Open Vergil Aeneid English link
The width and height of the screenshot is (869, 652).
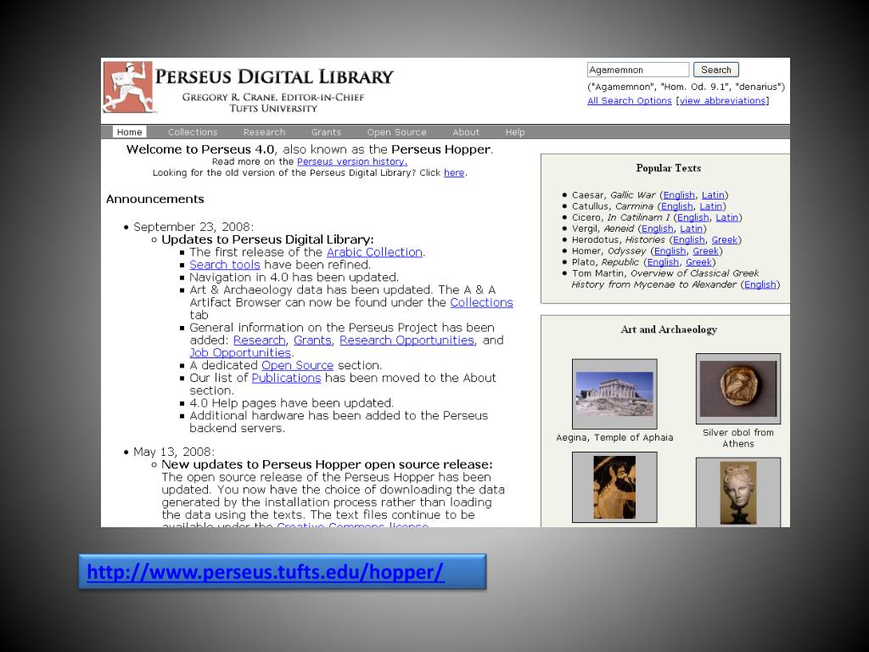pyautogui.click(x=658, y=228)
